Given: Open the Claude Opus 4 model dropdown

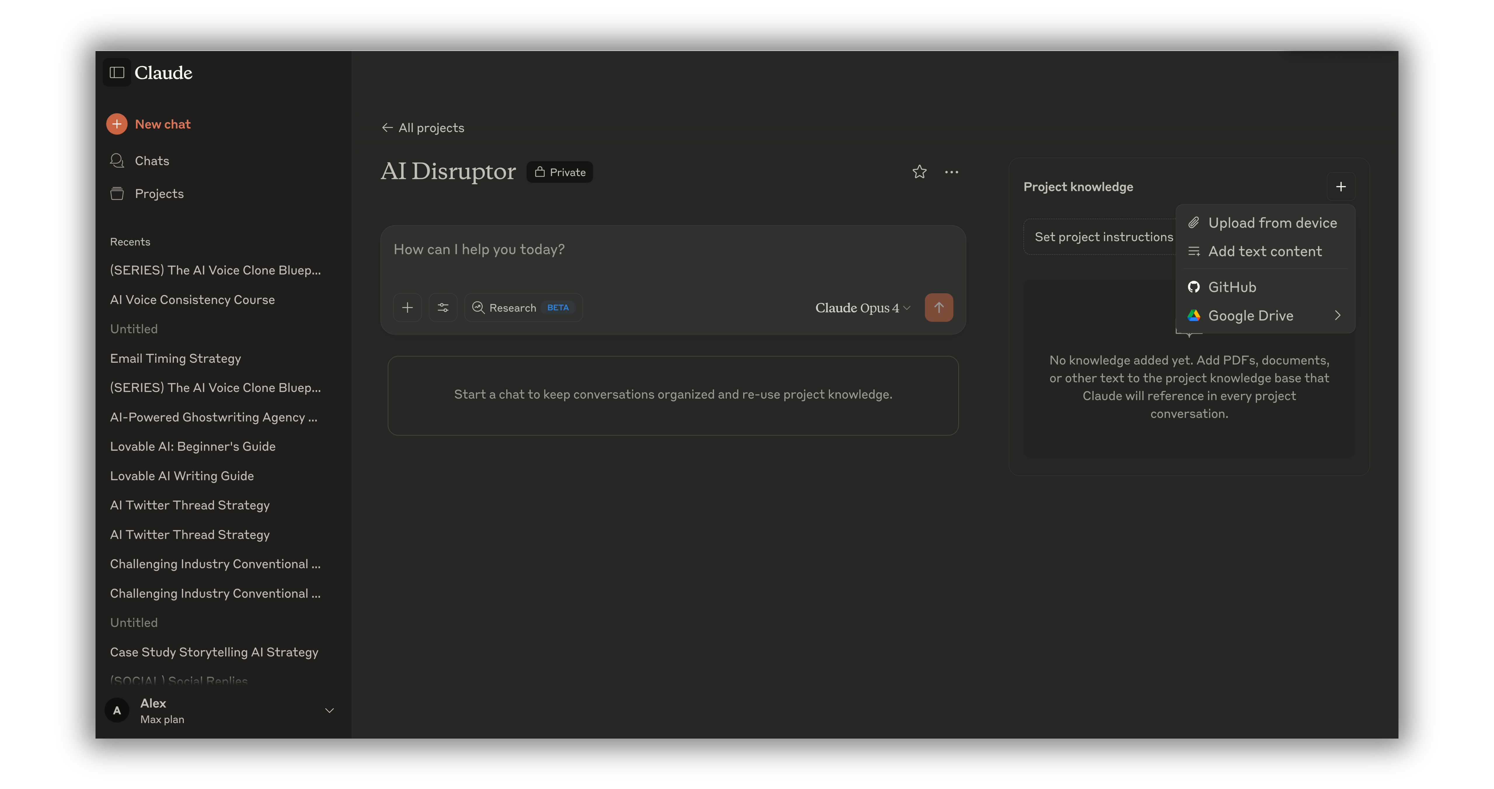Looking at the screenshot, I should [863, 308].
